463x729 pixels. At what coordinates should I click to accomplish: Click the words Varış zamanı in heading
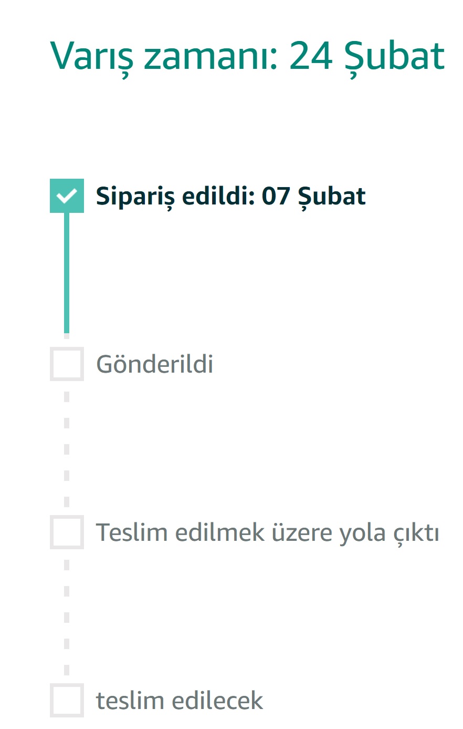click(164, 57)
